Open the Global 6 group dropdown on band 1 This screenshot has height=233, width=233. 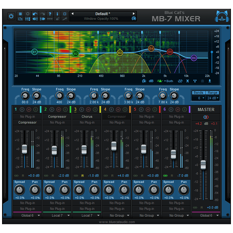27,215
